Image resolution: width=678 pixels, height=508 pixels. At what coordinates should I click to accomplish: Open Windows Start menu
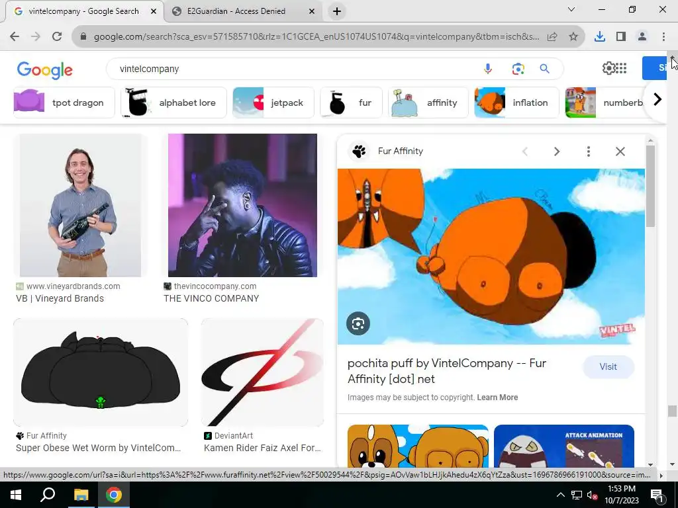16,495
